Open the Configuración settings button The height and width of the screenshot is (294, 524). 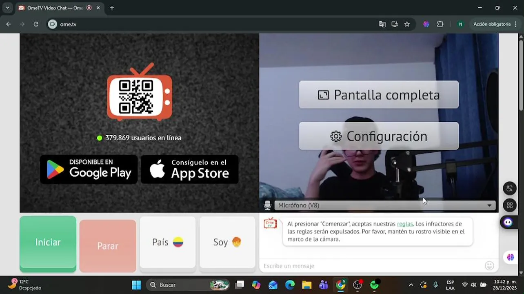coord(379,136)
